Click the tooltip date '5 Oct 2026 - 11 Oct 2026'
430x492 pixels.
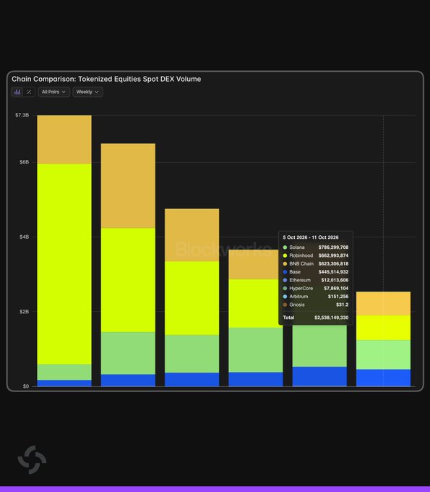tap(311, 237)
